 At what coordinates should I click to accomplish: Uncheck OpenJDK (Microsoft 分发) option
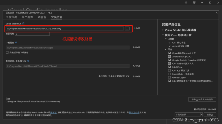[x=169, y=53]
